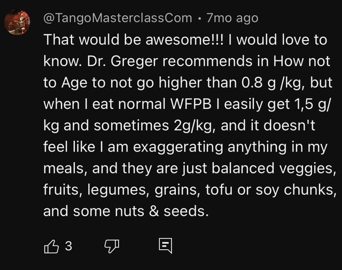The height and width of the screenshot is (270, 342).
Task: Click the like count number 3
Action: coord(67,246)
